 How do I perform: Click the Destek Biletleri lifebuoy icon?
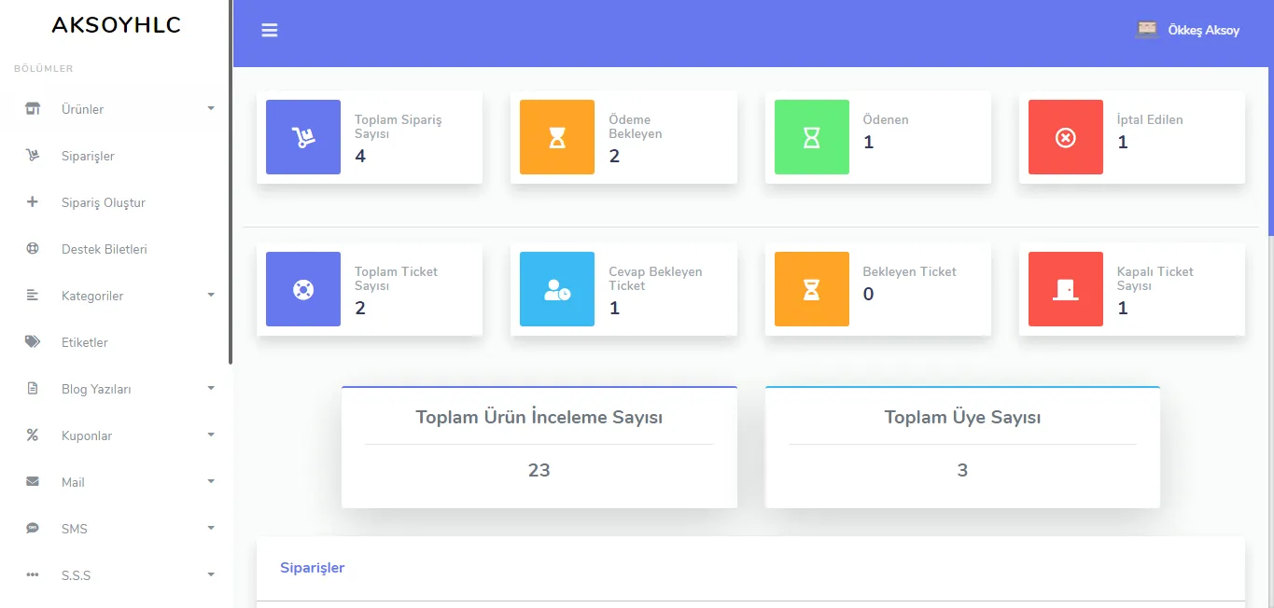point(33,249)
